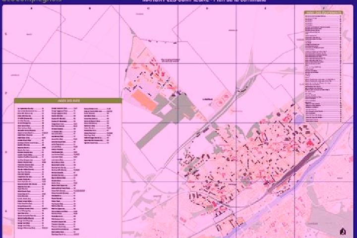Screen dimensions: 357x238
Task: Click the third column of the street index
Action: click(x=98, y=125)
